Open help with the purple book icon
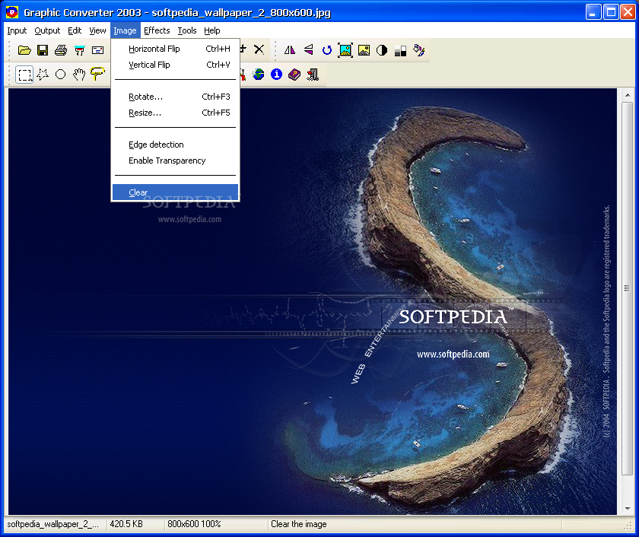Viewport: 639px width, 537px height. pos(294,74)
